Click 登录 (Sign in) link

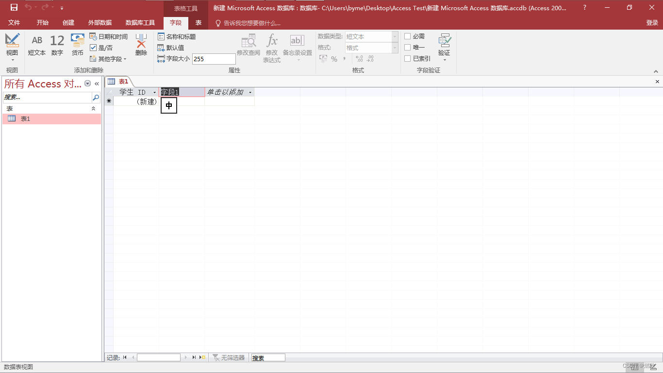click(x=652, y=23)
